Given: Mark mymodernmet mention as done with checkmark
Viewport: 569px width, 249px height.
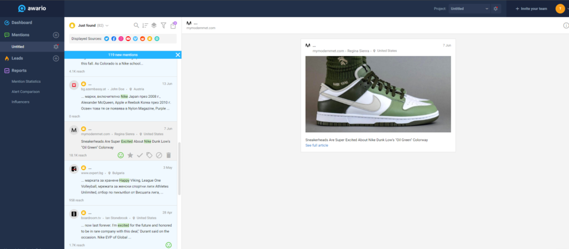Looking at the screenshot, I should 139,155.
